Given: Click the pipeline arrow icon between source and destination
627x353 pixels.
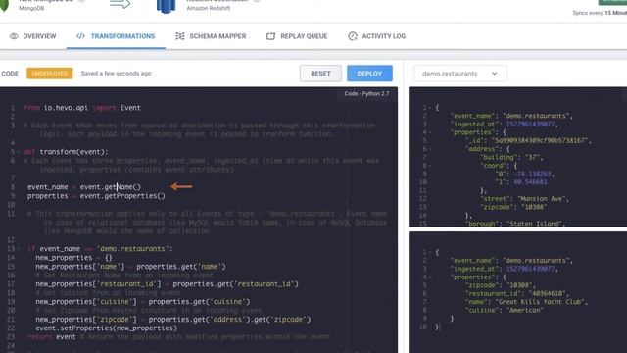Looking at the screenshot, I should point(120,4).
